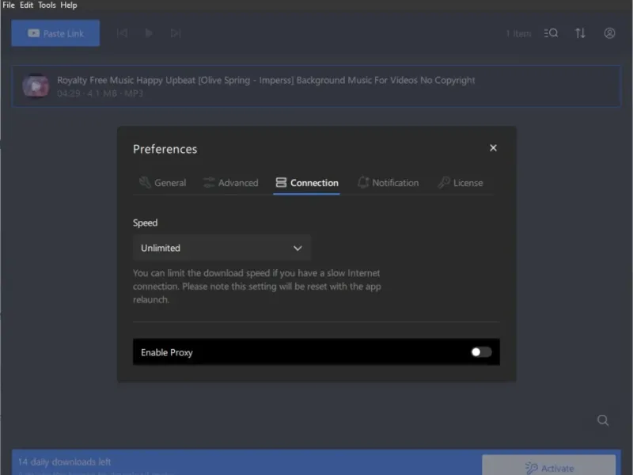Image resolution: width=633 pixels, height=475 pixels.
Task: Click the magnifier icon at bottom right
Action: point(603,420)
